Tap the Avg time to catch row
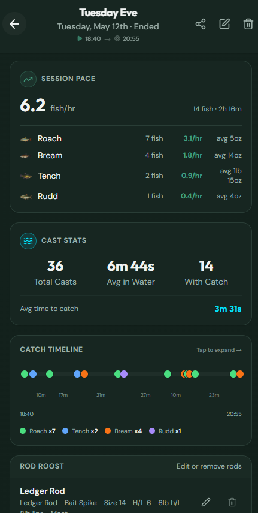258x513 pixels. pyautogui.click(x=131, y=309)
